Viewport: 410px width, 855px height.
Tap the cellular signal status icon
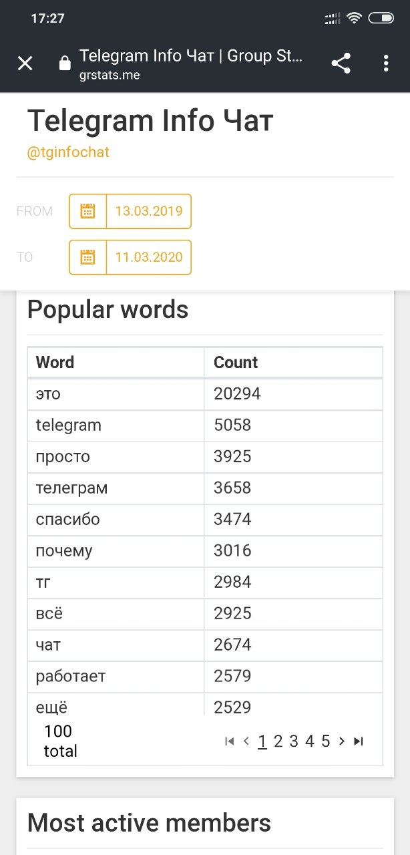[x=333, y=18]
